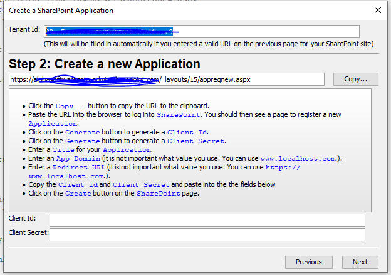Click 'Copy the Client Id and Client Secret' instruction
391x275 pixels.
point(152,184)
